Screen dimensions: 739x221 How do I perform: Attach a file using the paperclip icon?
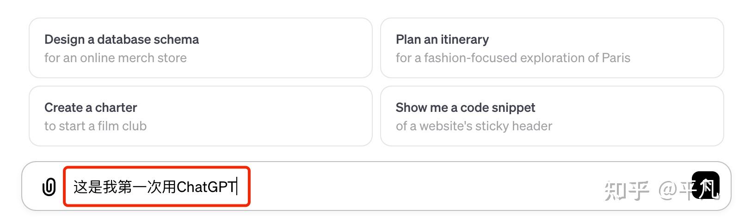coord(49,187)
